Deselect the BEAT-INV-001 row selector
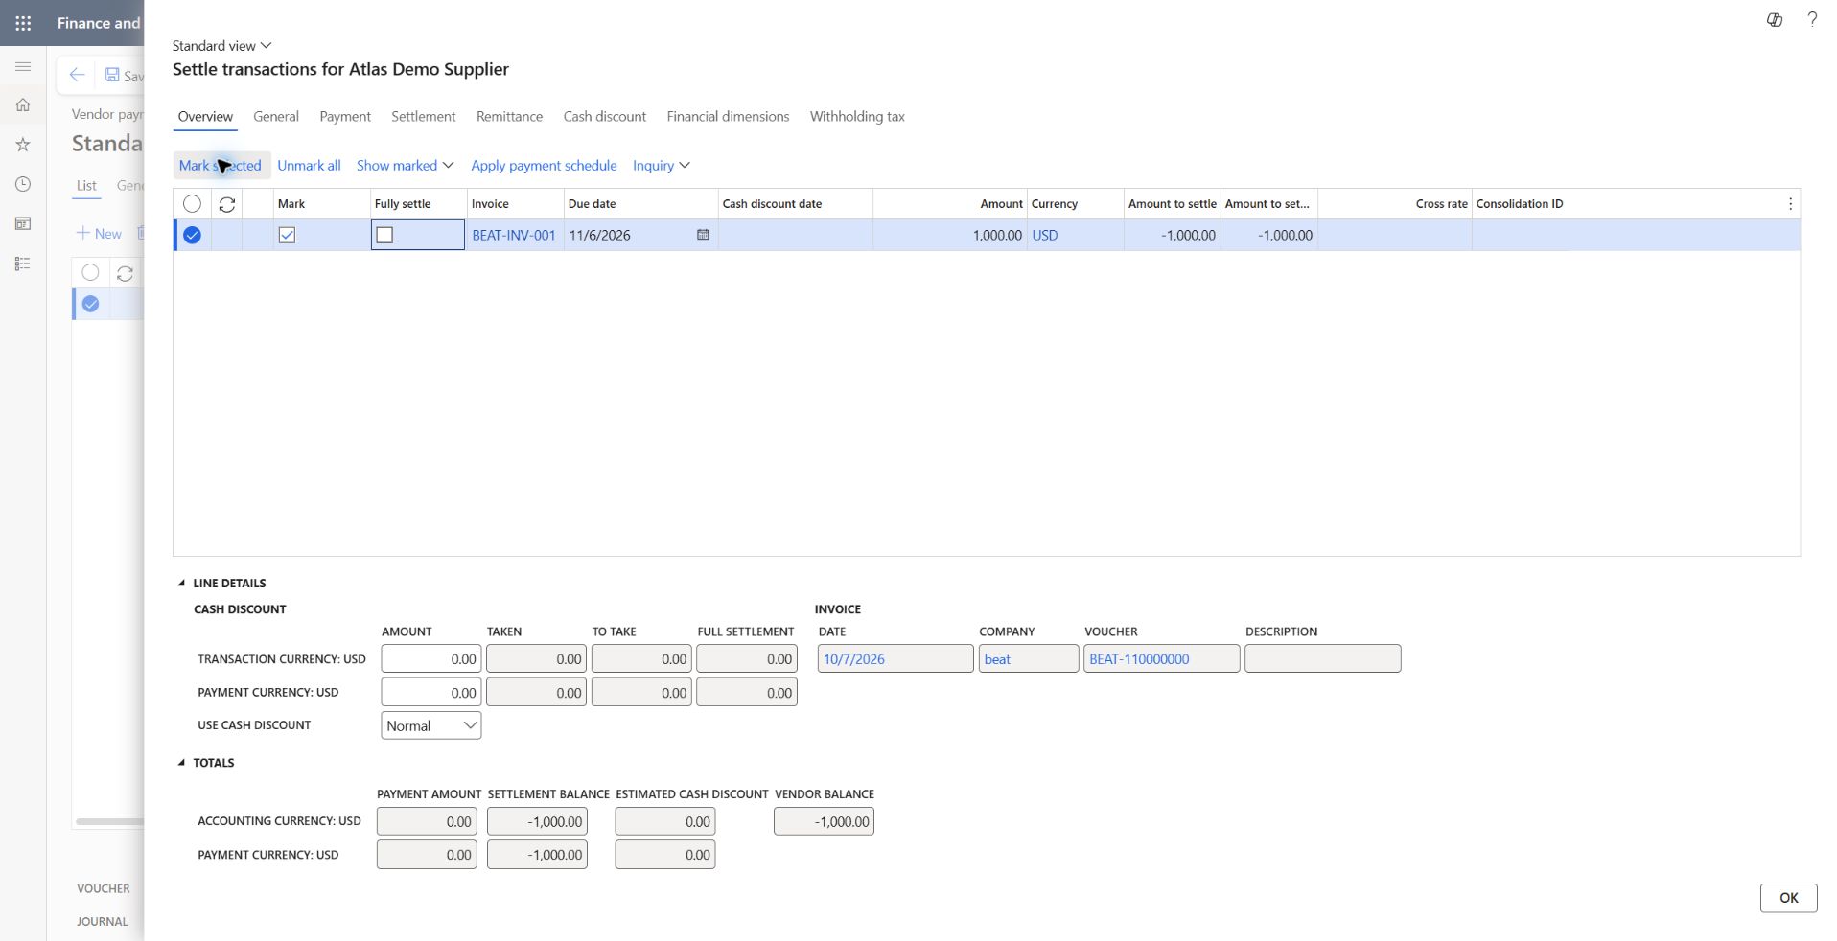 click(192, 235)
